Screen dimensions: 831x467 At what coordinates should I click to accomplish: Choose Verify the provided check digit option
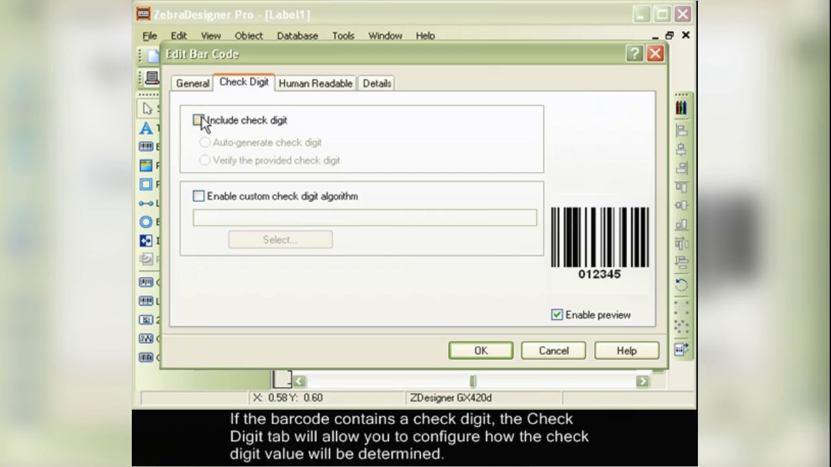point(205,160)
